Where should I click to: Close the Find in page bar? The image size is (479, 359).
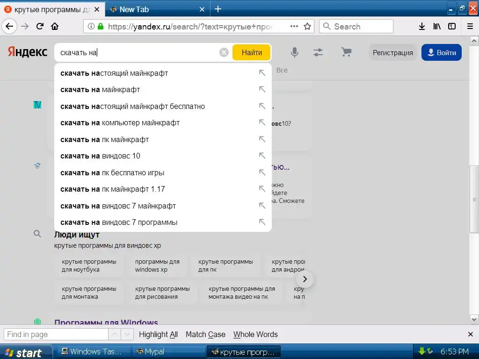(x=471, y=335)
